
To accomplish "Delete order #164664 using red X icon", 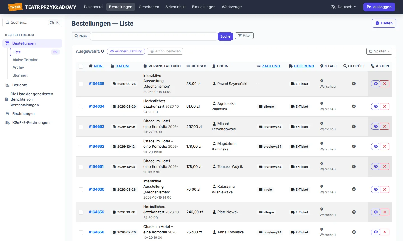I will coord(385,106).
